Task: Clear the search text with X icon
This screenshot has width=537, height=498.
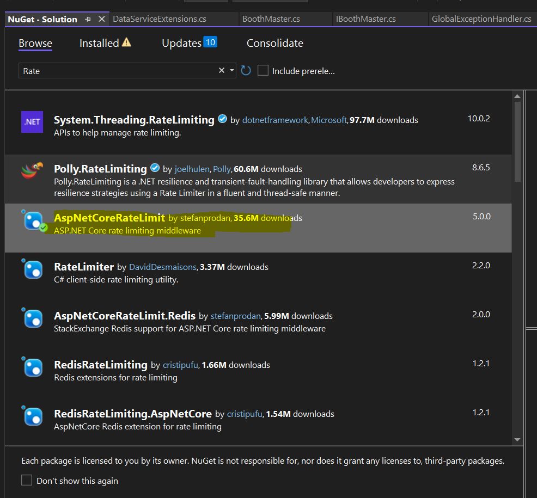Action: point(221,71)
